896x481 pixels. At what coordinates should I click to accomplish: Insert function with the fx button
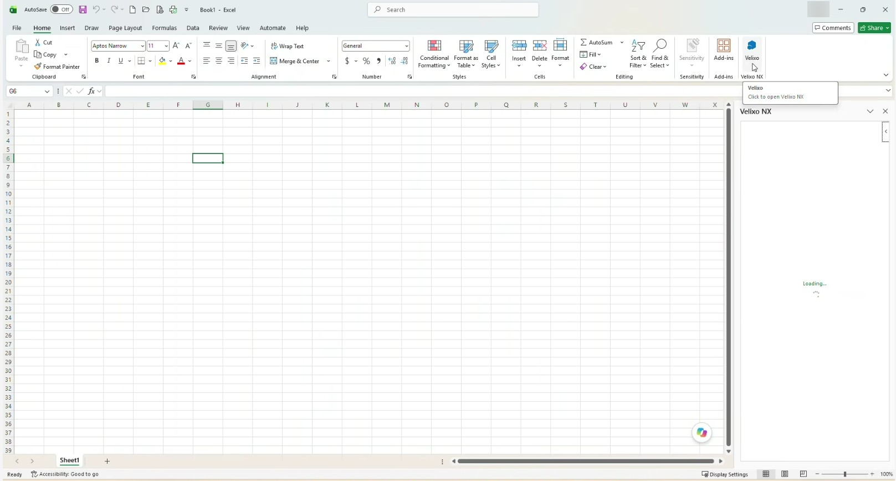click(x=91, y=91)
